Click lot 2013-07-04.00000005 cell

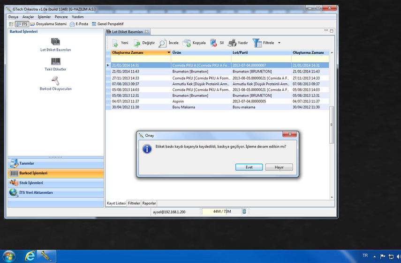click(261, 101)
